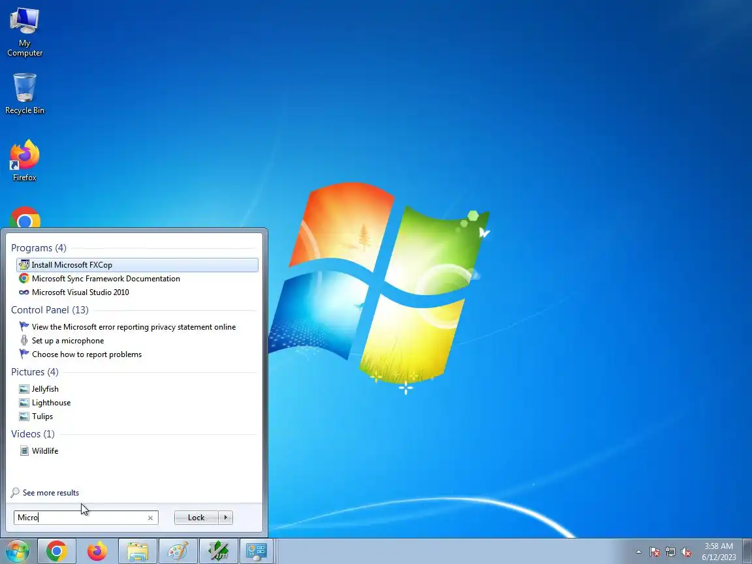Open the Tulips picture result

137,416
